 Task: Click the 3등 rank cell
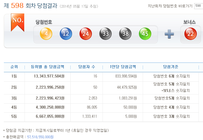(x=14, y=98)
